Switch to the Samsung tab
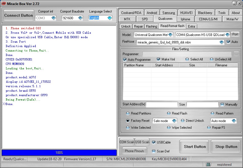This screenshot has width=243, height=168. click(x=169, y=13)
